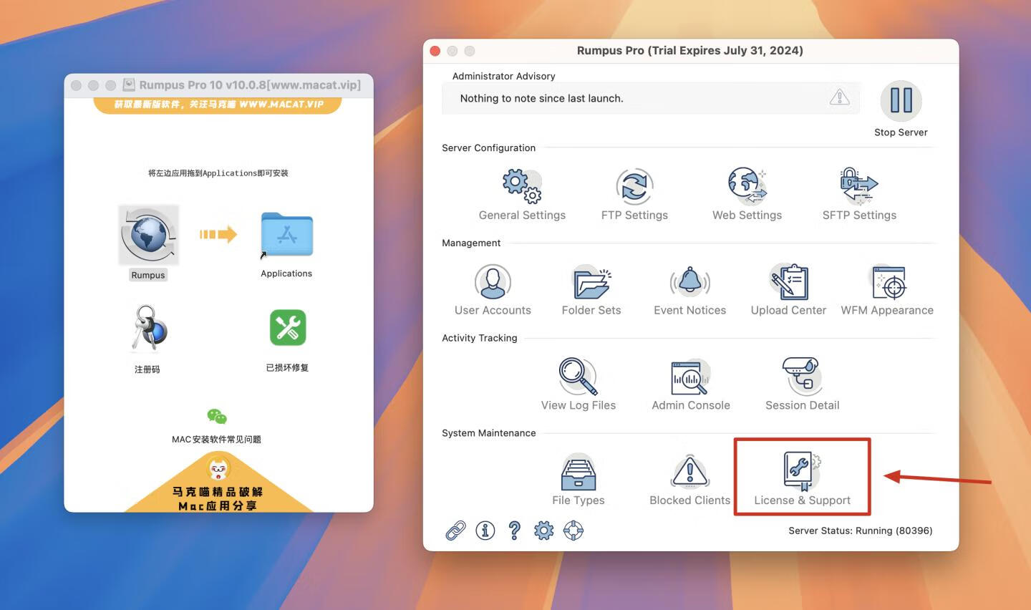Open License & Support icon
This screenshot has width=1031, height=610.
tap(802, 473)
